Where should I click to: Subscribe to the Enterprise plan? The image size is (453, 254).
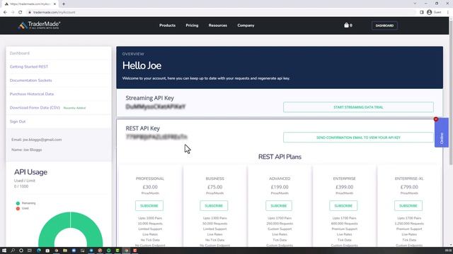(343, 205)
